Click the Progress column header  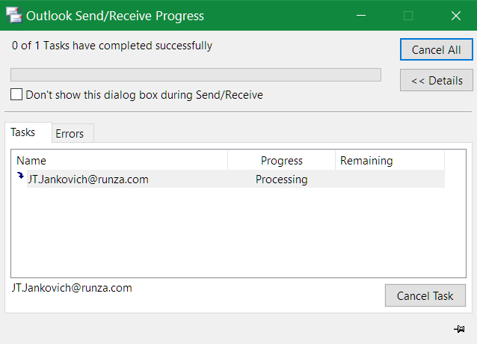point(281,160)
